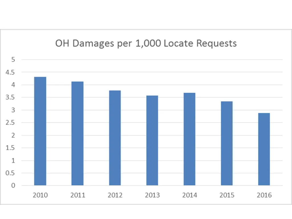Image resolution: width=292 pixels, height=219 pixels.
Task: Pick the 2013 data bar
Action: coord(152,141)
